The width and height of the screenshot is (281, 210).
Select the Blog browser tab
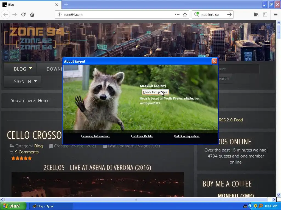pyautogui.click(x=30, y=5)
